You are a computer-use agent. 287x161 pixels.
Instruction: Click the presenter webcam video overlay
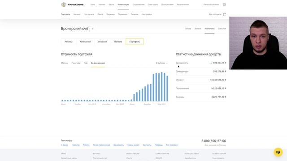258,43
